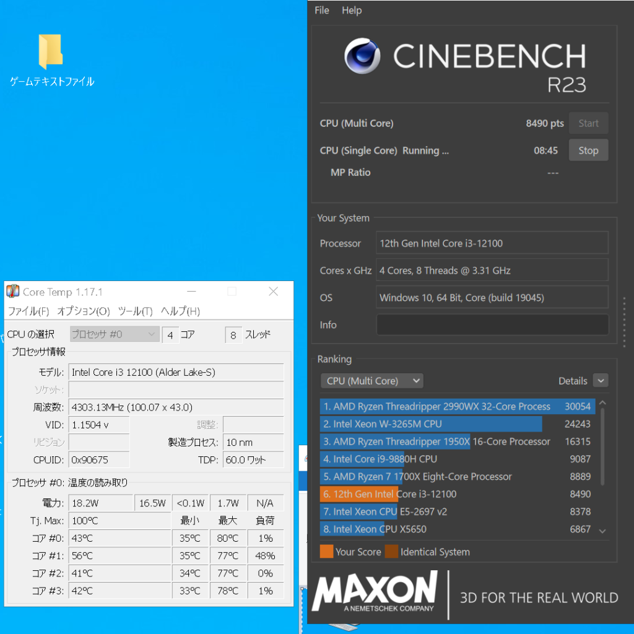Open Core Temp オプション(O) menu

(84, 311)
